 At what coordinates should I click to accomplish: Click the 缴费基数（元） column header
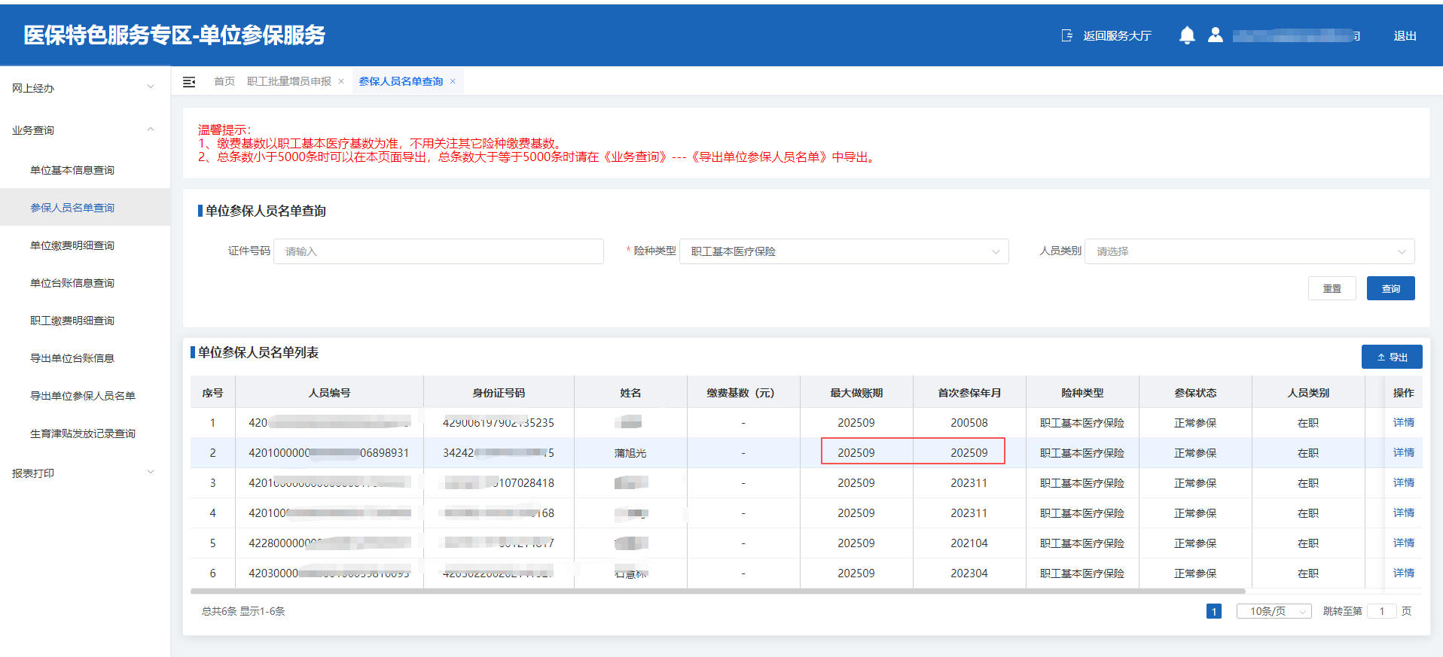coord(743,393)
